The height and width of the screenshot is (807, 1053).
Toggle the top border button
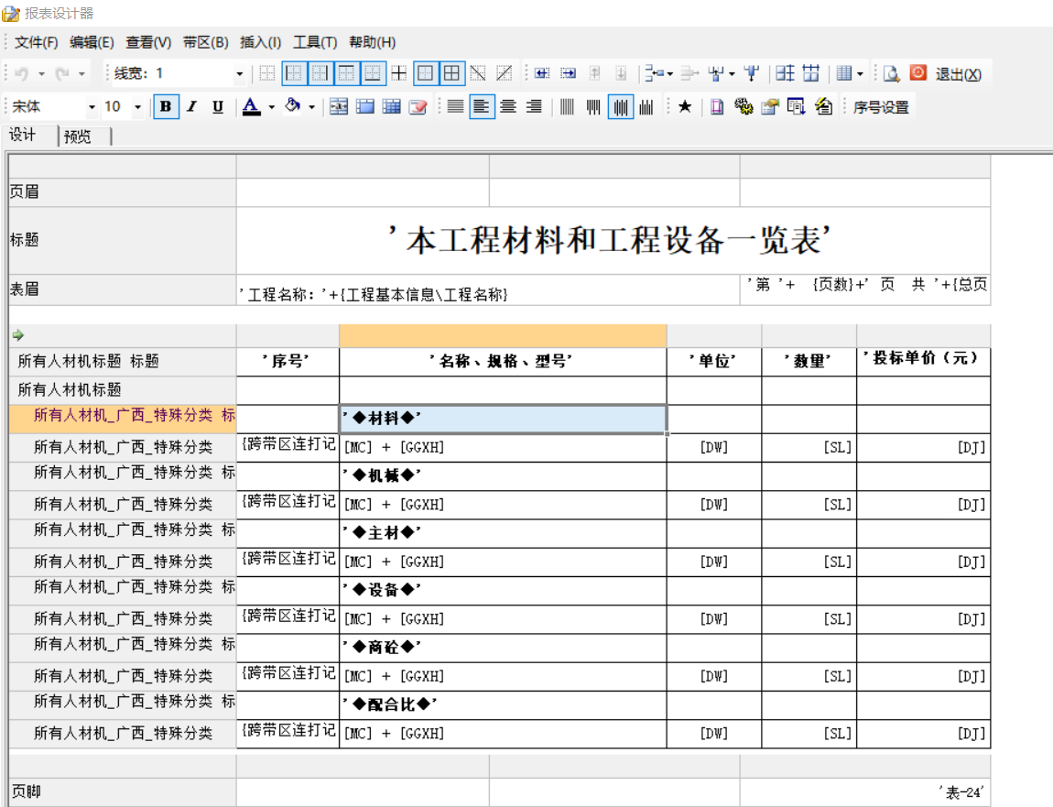[346, 73]
